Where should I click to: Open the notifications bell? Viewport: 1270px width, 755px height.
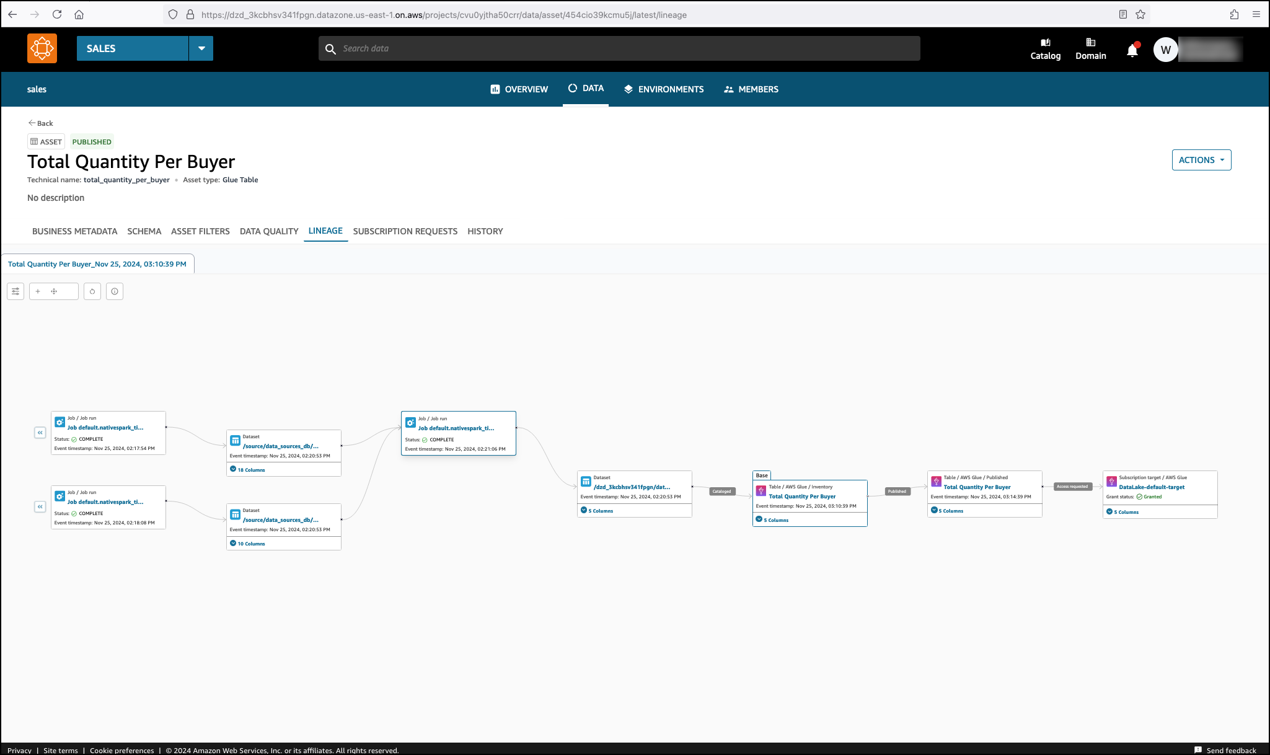[1132, 50]
